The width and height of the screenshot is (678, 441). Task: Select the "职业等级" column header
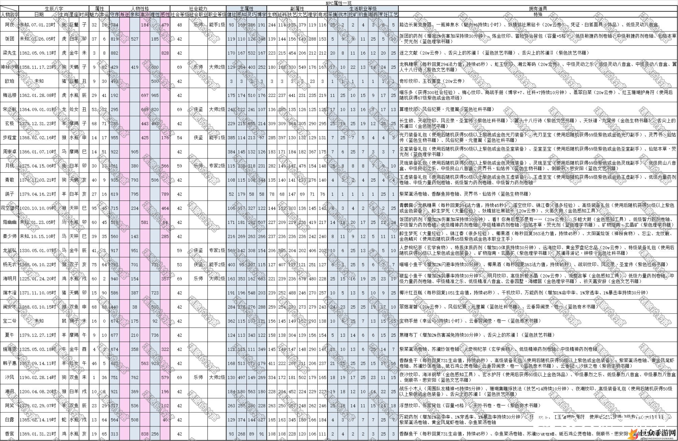(x=217, y=15)
